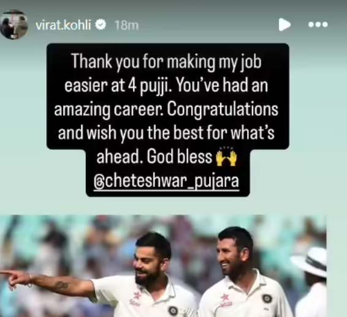Open the three-dots more options menu
347x317 pixels.
[318, 24]
